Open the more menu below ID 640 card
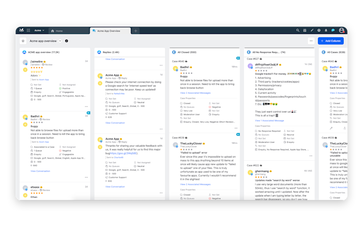This screenshot has width=363, height=227. point(86,177)
